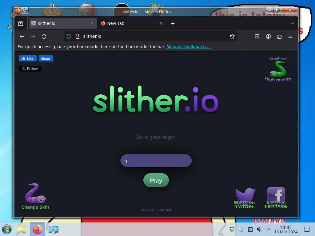Go forward one page

point(33,36)
